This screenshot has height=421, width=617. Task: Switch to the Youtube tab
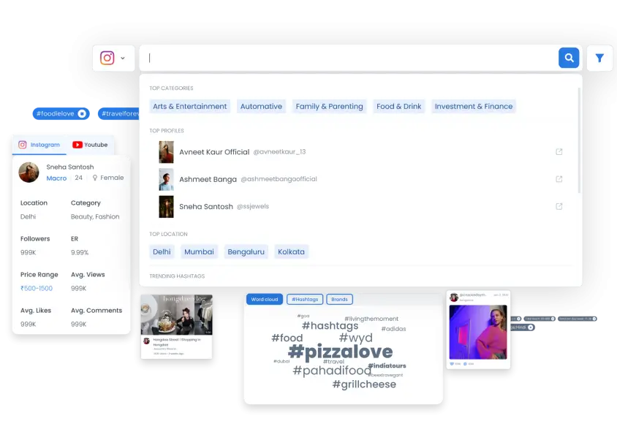tap(90, 145)
